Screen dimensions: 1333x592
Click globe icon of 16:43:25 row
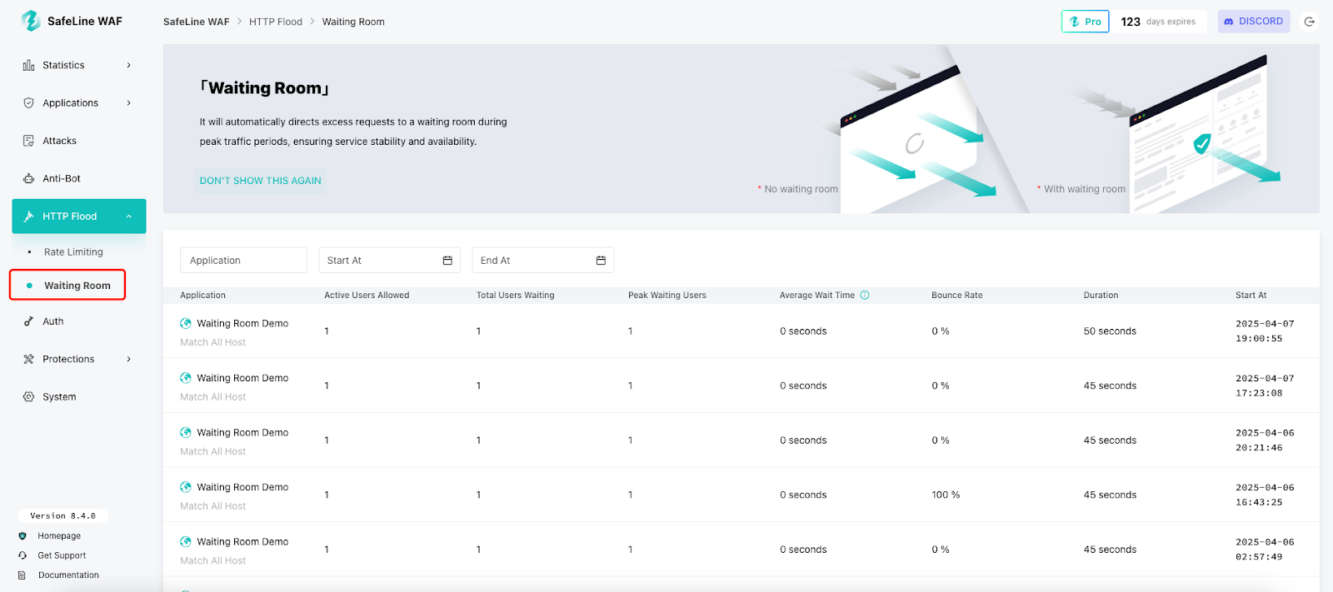[186, 487]
